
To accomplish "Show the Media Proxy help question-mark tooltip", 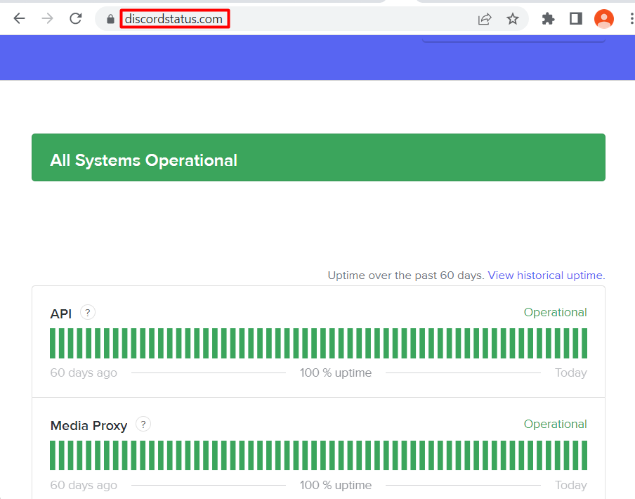I will tap(143, 425).
